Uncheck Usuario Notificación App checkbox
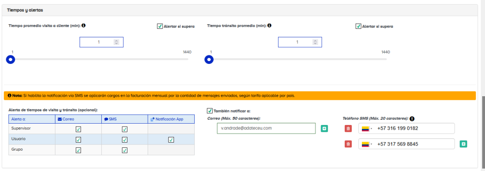This screenshot has height=171, width=485. coord(171,140)
